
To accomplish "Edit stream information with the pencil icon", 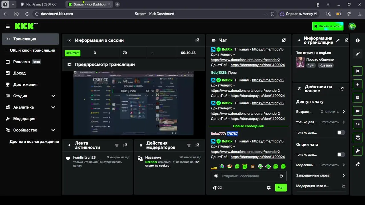I will [338, 40].
